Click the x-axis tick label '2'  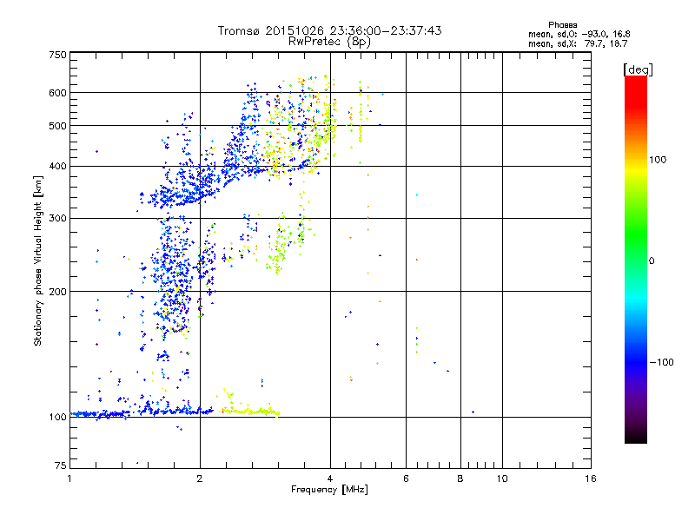coord(200,478)
